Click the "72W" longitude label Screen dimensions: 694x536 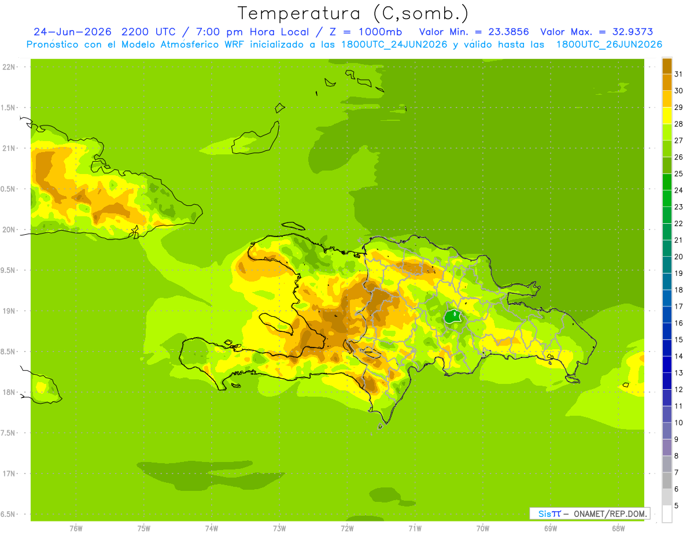[347, 528]
